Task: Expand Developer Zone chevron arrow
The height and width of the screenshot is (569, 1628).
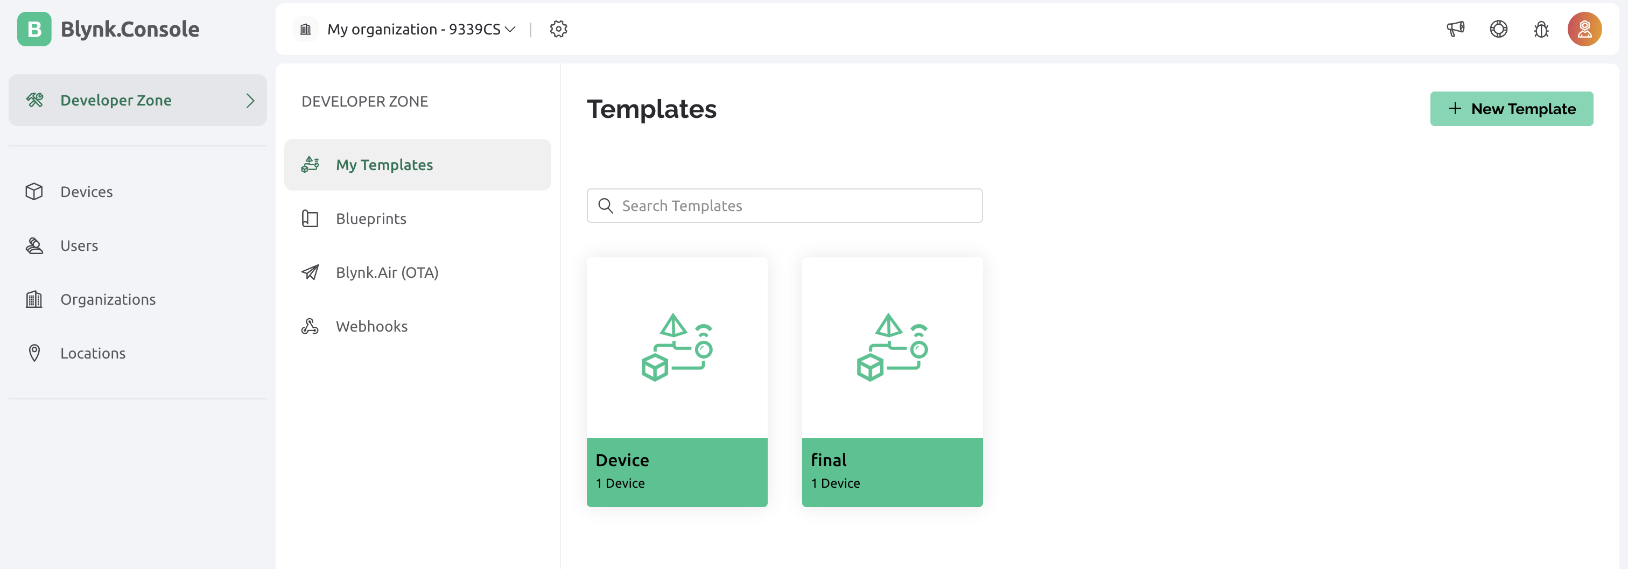Action: (x=250, y=101)
